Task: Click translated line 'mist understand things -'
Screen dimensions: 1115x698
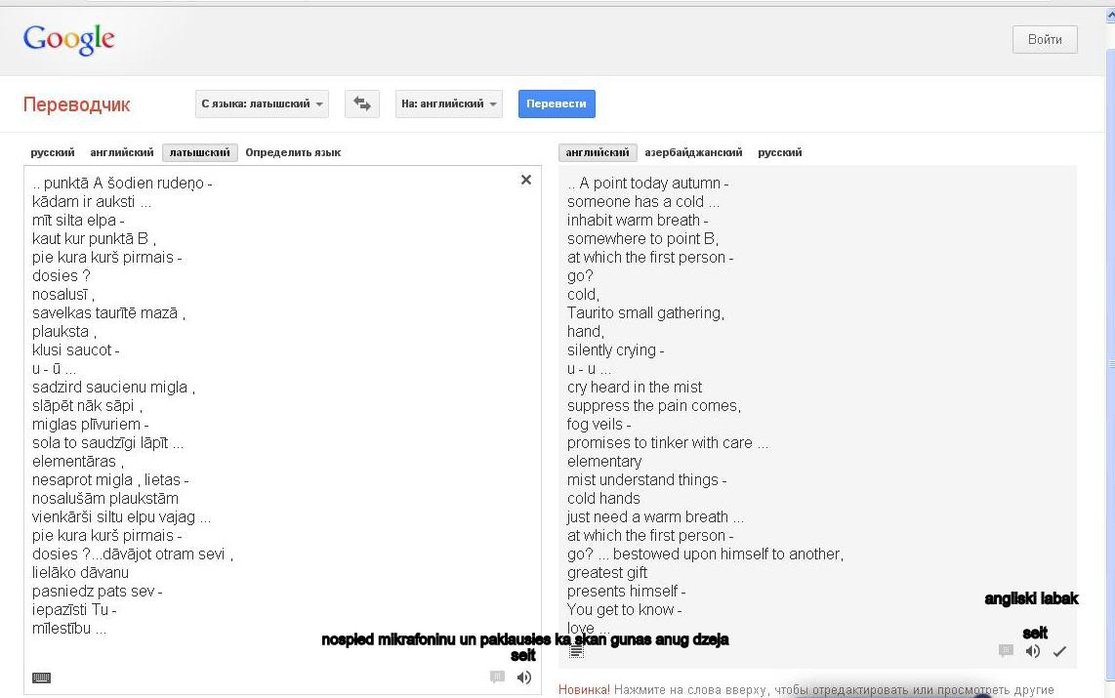Action: point(646,479)
